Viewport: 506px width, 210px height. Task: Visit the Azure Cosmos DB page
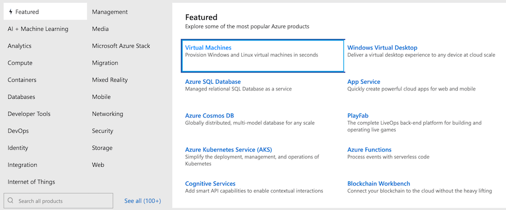[210, 116]
